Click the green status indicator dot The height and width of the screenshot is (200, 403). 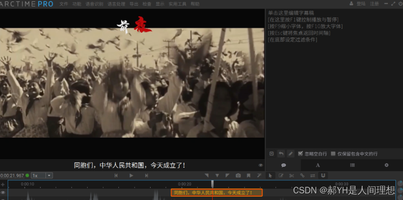(x=27, y=175)
